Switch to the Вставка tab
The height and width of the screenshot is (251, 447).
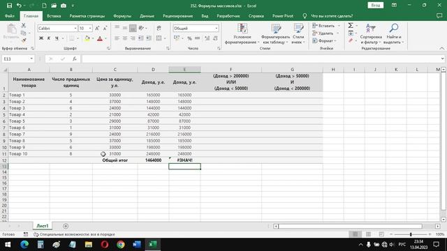click(54, 16)
